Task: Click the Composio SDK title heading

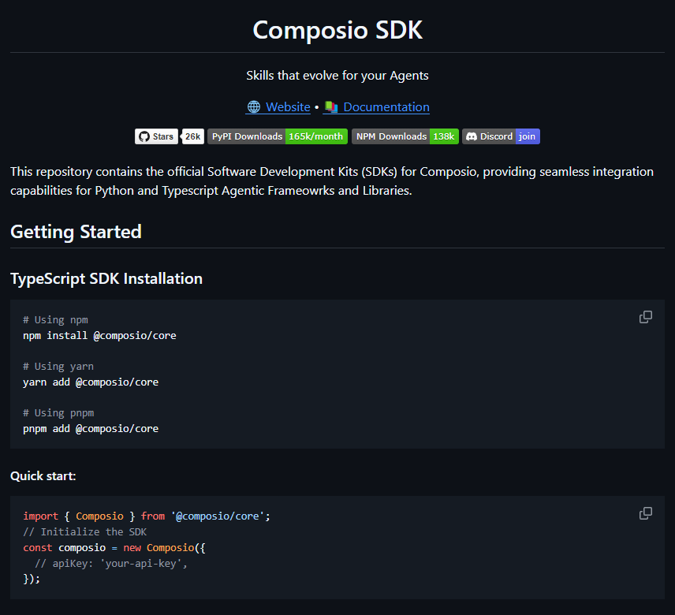Action: [x=337, y=30]
